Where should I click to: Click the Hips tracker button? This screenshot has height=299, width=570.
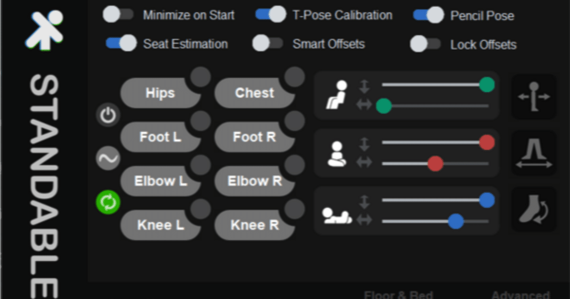(160, 93)
